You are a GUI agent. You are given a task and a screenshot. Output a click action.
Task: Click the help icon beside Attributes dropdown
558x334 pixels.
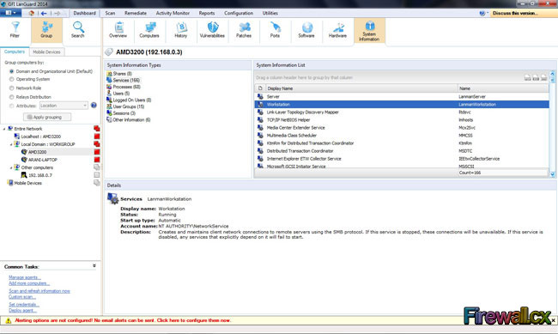click(94, 106)
